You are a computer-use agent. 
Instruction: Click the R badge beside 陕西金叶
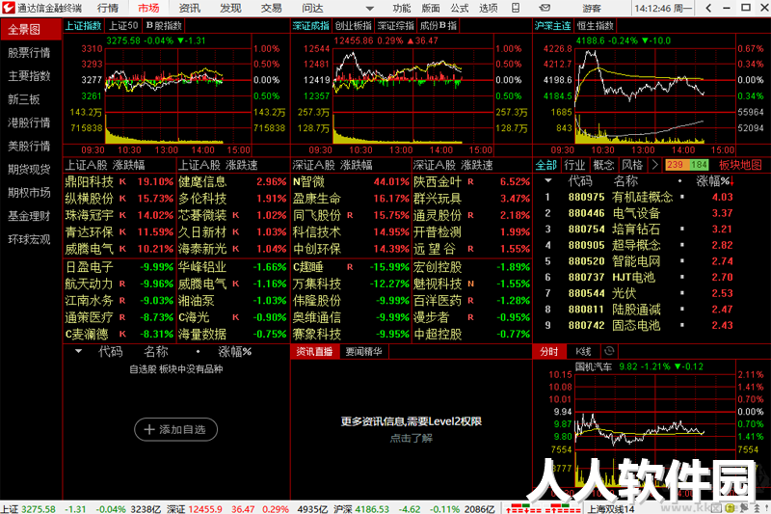coord(470,181)
